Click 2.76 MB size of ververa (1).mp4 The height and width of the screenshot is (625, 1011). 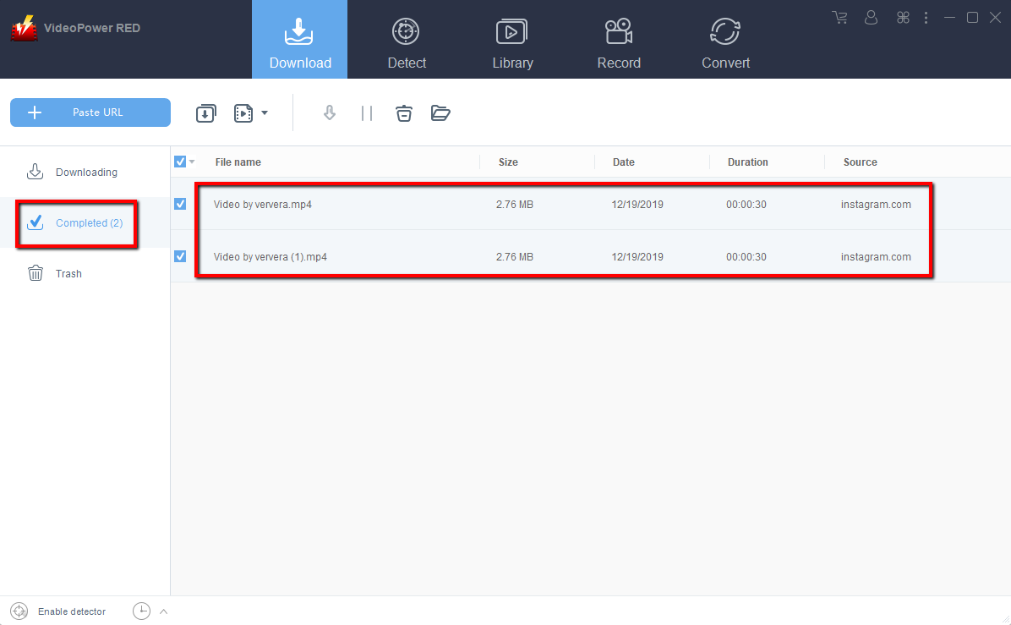[515, 257]
